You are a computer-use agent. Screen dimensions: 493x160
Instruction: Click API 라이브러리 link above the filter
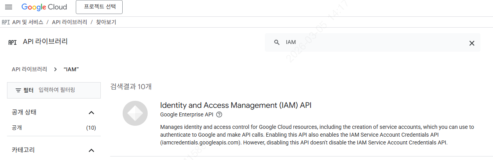pyautogui.click(x=29, y=69)
